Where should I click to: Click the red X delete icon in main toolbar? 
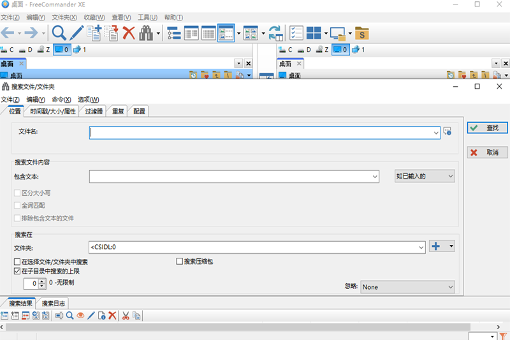click(129, 33)
